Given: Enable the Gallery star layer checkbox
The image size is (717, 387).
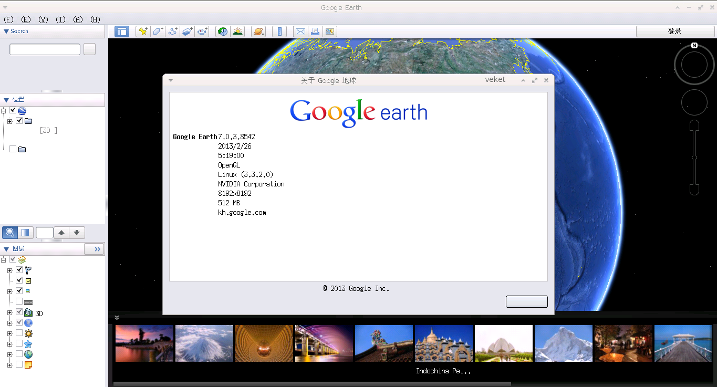Looking at the screenshot, I should point(19,343).
